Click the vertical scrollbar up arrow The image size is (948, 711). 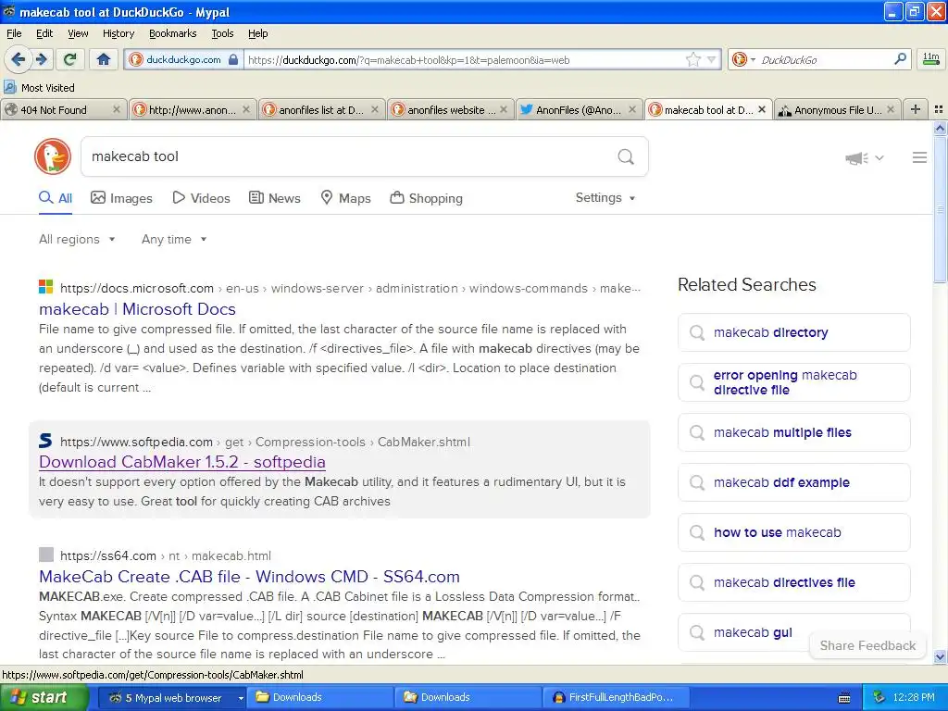click(x=940, y=128)
